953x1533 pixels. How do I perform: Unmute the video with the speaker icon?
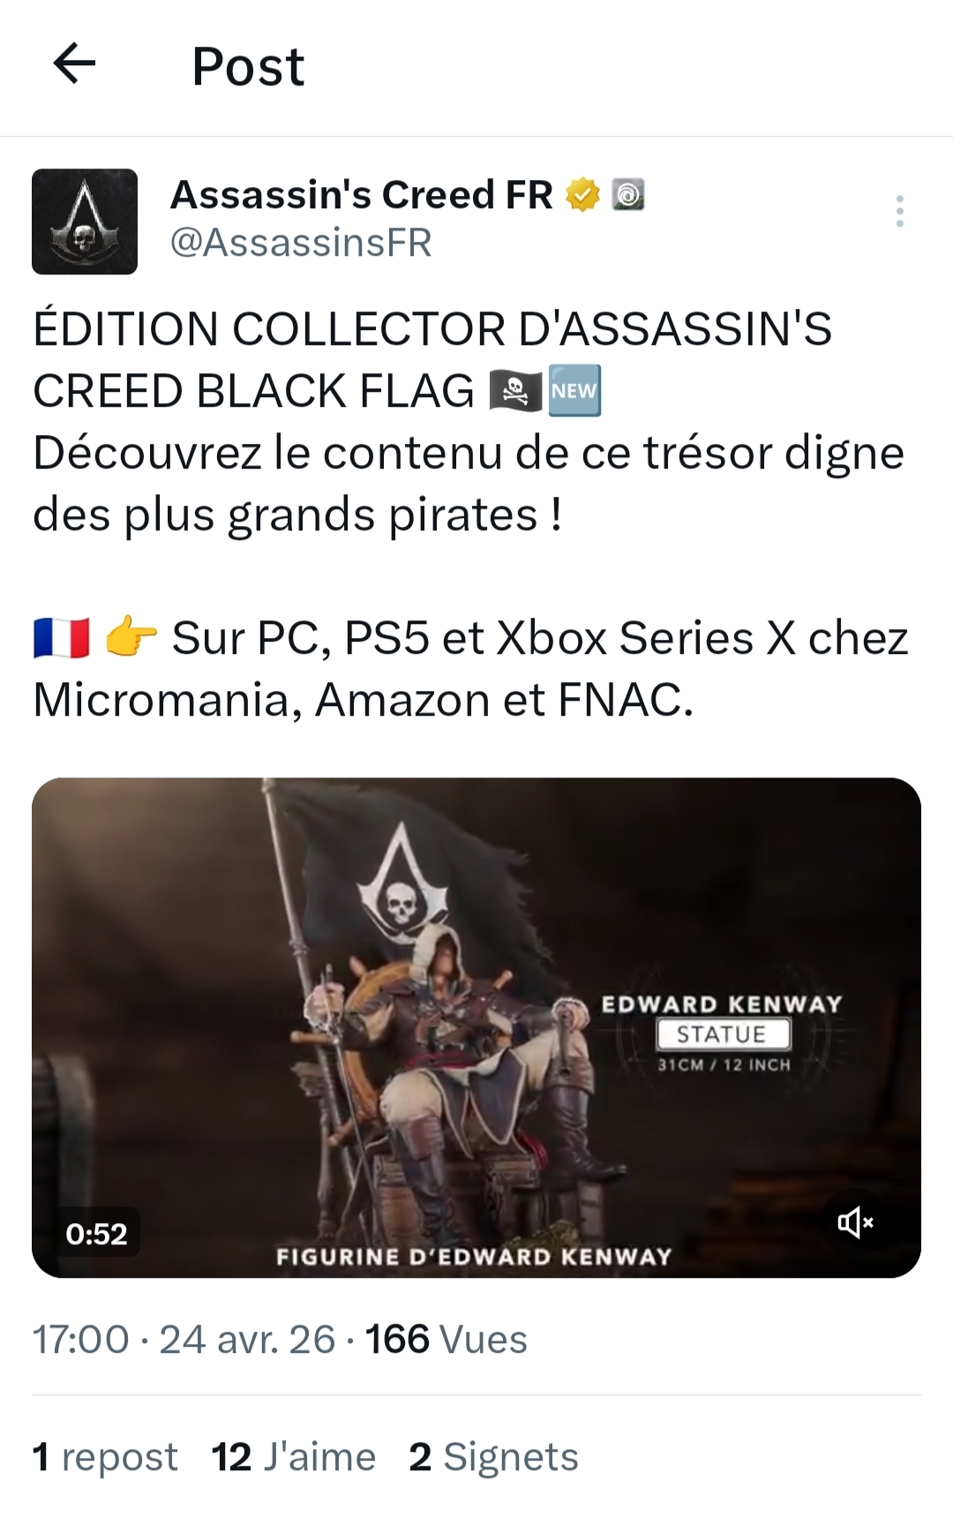pyautogui.click(x=855, y=1222)
